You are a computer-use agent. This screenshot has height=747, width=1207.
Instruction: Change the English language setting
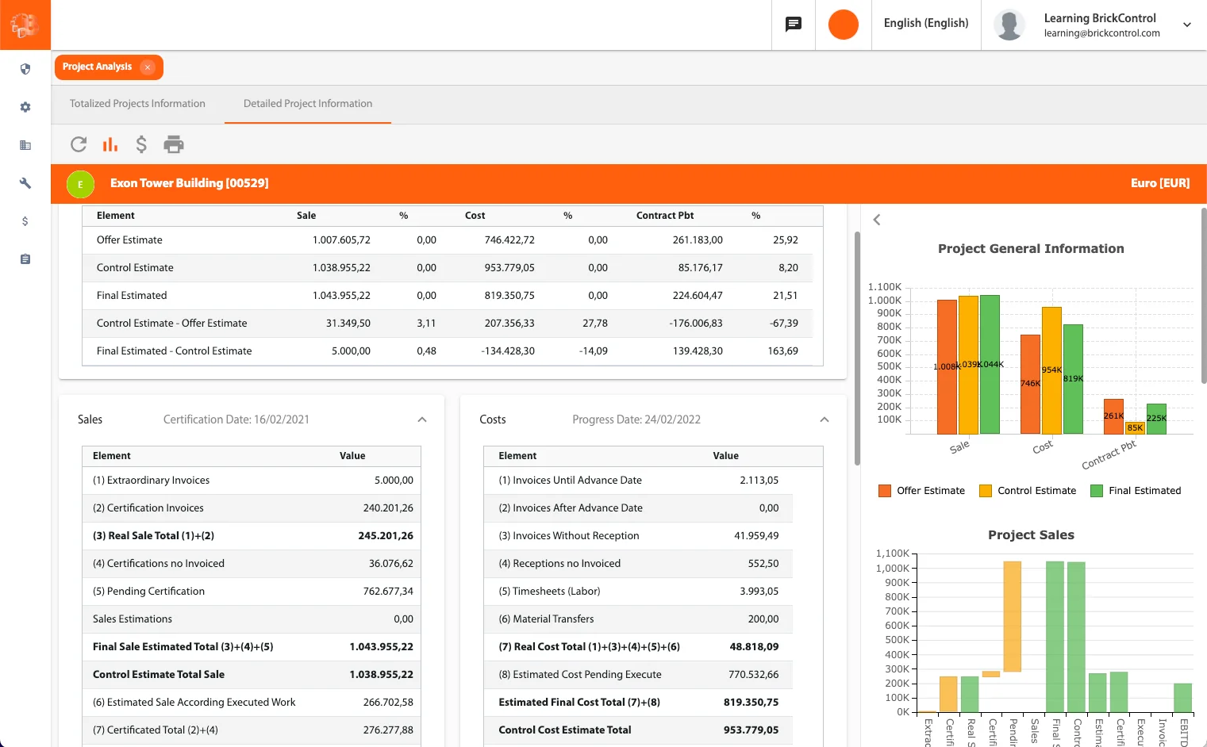point(925,23)
